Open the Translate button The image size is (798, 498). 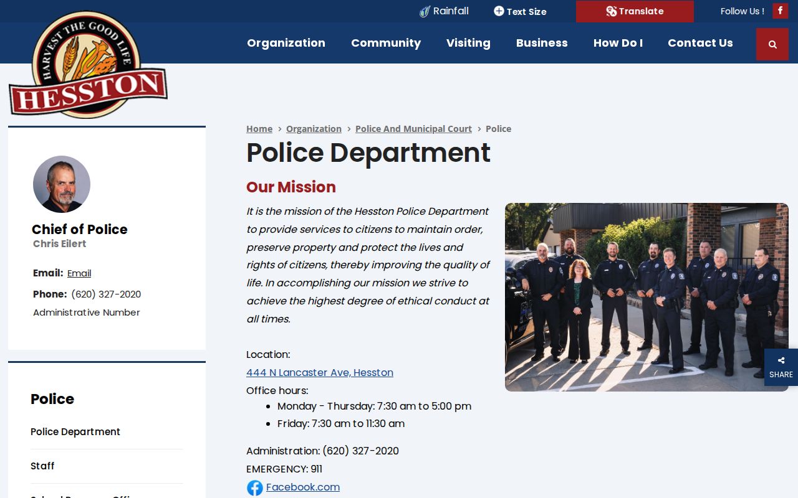635,11
